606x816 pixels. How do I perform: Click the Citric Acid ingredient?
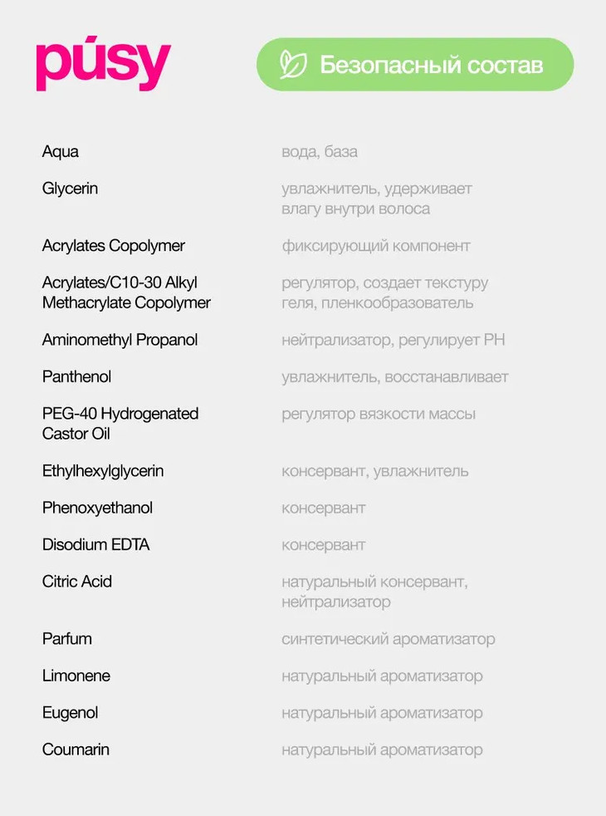76,582
